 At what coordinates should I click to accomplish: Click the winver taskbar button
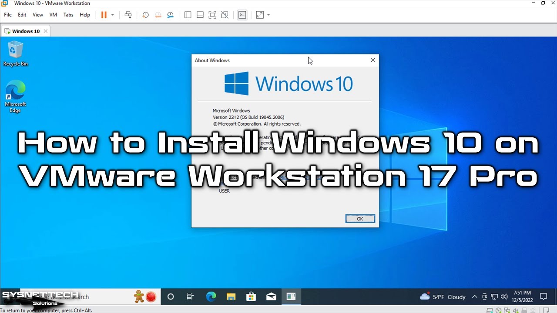pos(291,297)
